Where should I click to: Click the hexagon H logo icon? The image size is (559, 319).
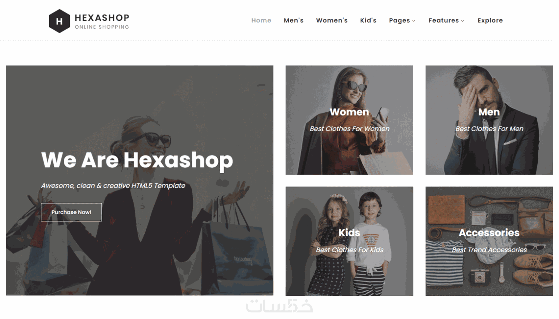pyautogui.click(x=60, y=21)
